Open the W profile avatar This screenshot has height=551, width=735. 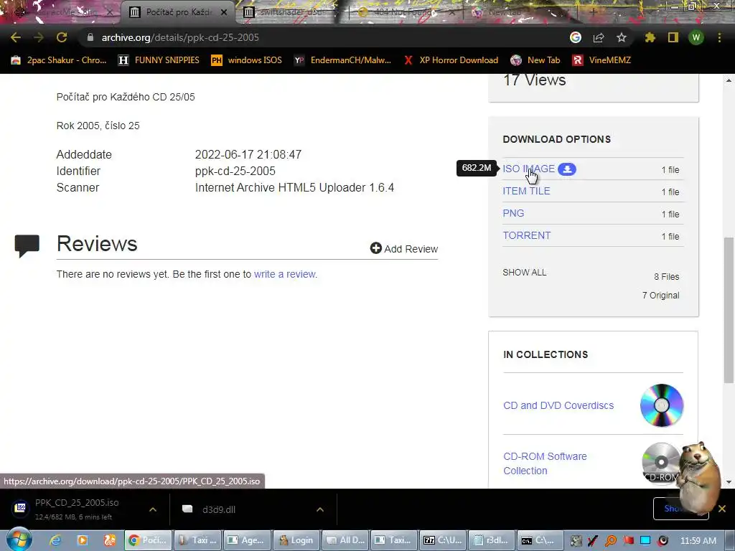[x=696, y=37]
